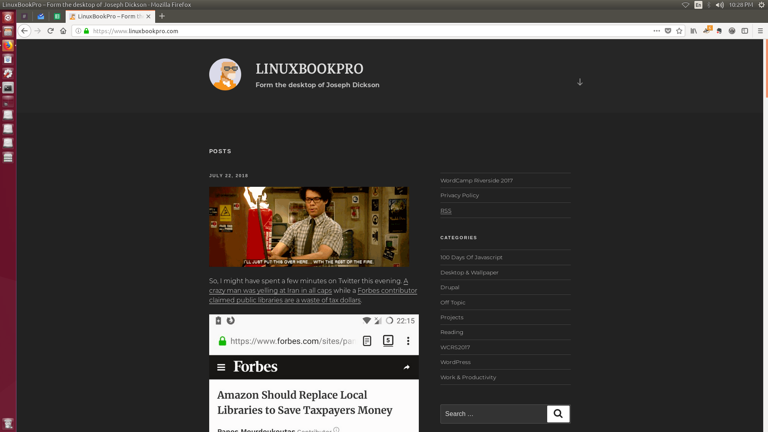Image resolution: width=768 pixels, height=432 pixels.
Task: Bookmark this page with the star
Action: (679, 31)
